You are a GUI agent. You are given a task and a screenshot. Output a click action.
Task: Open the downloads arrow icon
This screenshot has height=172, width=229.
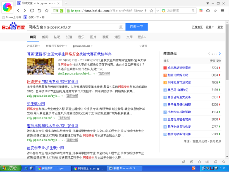point(215,10)
